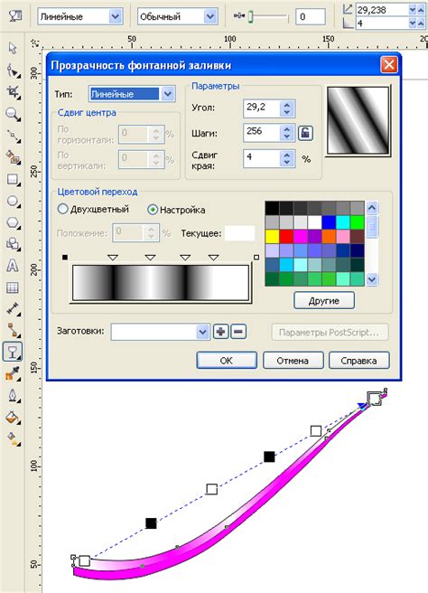Activate the Interactive Transparency glass tool
428x593 pixels.
(13, 353)
